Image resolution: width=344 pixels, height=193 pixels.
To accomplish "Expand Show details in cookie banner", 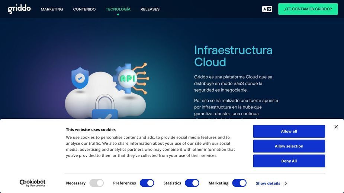I will click(x=271, y=183).
